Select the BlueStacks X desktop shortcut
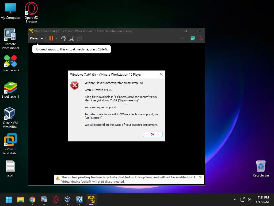This screenshot has height=206, width=274. pyautogui.click(x=10, y=64)
